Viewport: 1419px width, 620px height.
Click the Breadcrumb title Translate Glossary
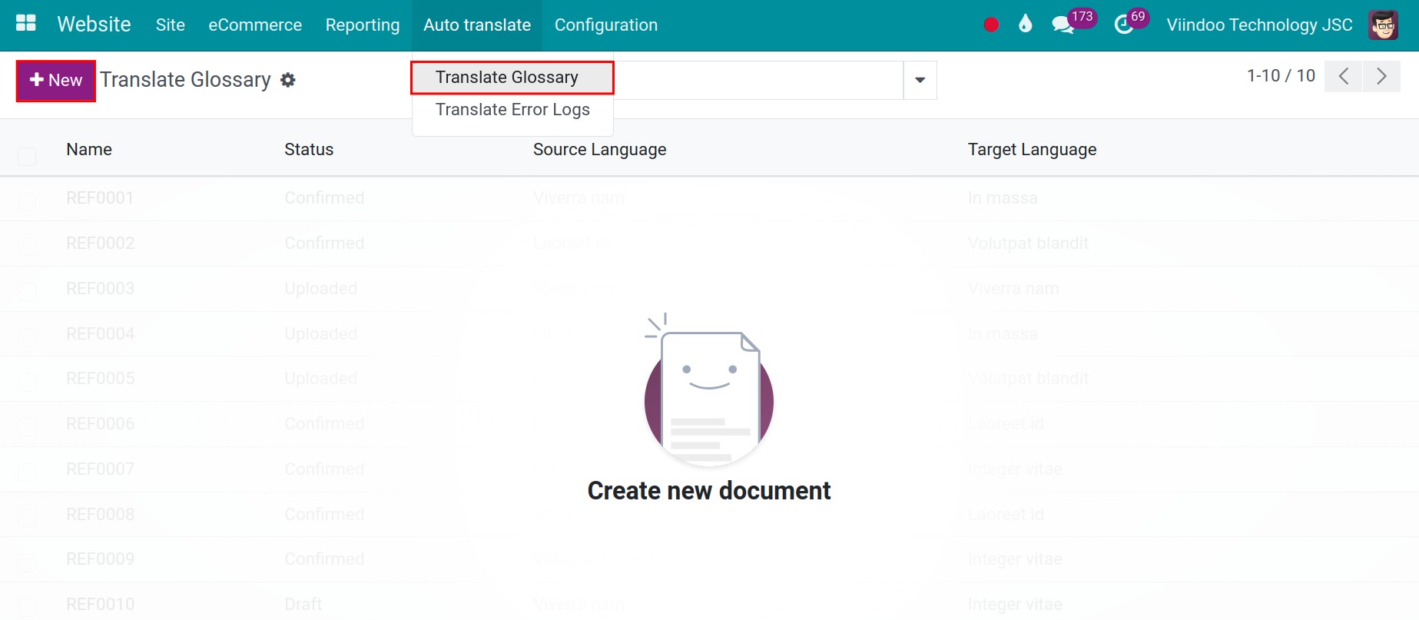click(185, 80)
